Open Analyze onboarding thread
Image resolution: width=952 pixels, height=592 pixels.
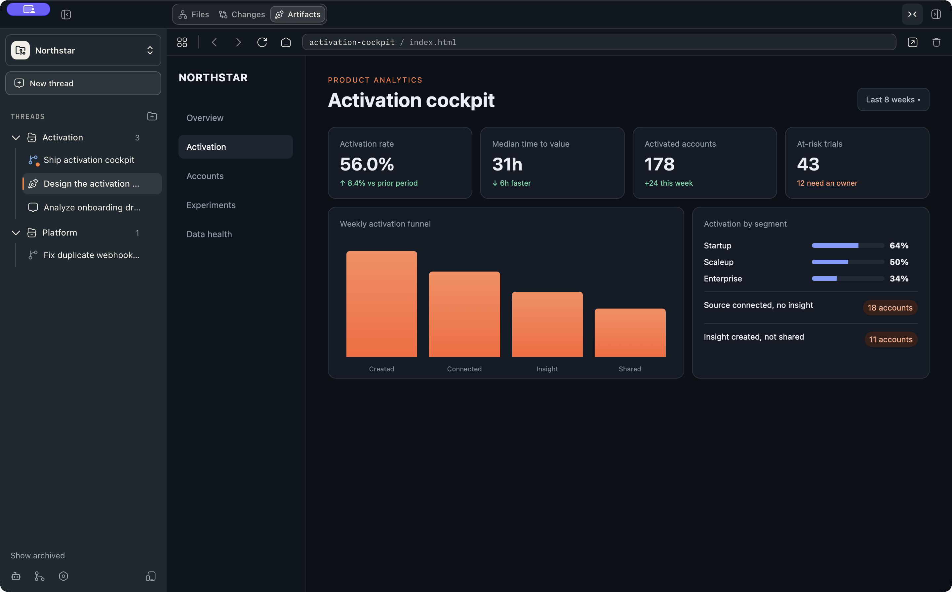[x=92, y=207]
